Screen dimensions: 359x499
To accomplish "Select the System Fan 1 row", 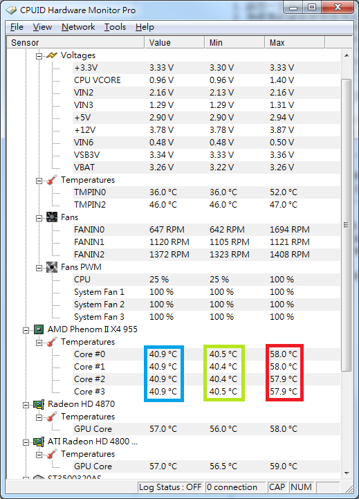I will [206, 292].
